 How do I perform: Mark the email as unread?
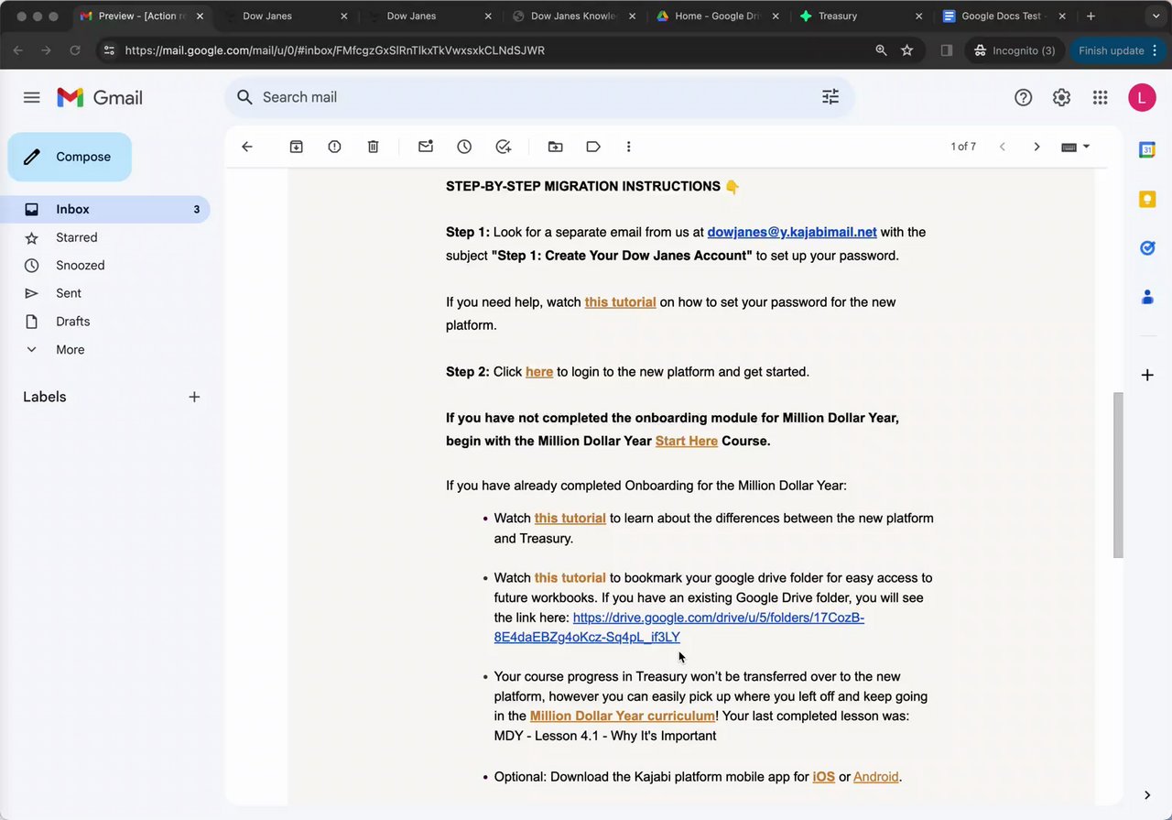click(426, 147)
